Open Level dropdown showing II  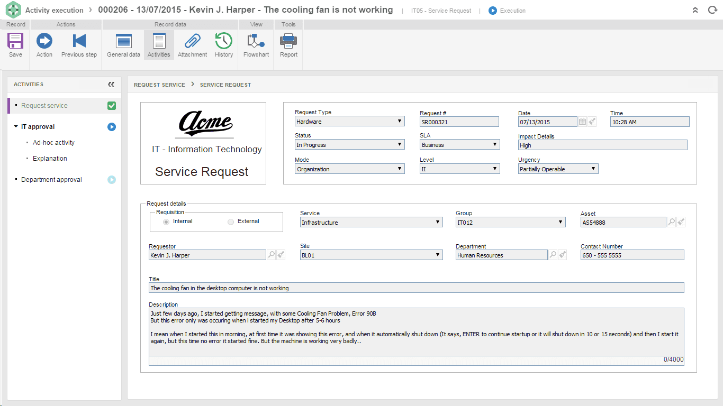tap(459, 169)
